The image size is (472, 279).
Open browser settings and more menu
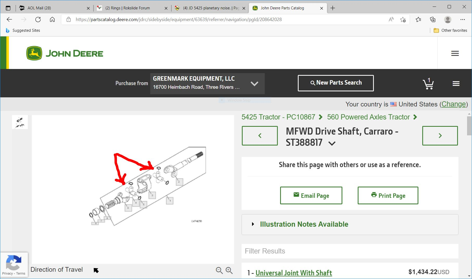click(462, 20)
